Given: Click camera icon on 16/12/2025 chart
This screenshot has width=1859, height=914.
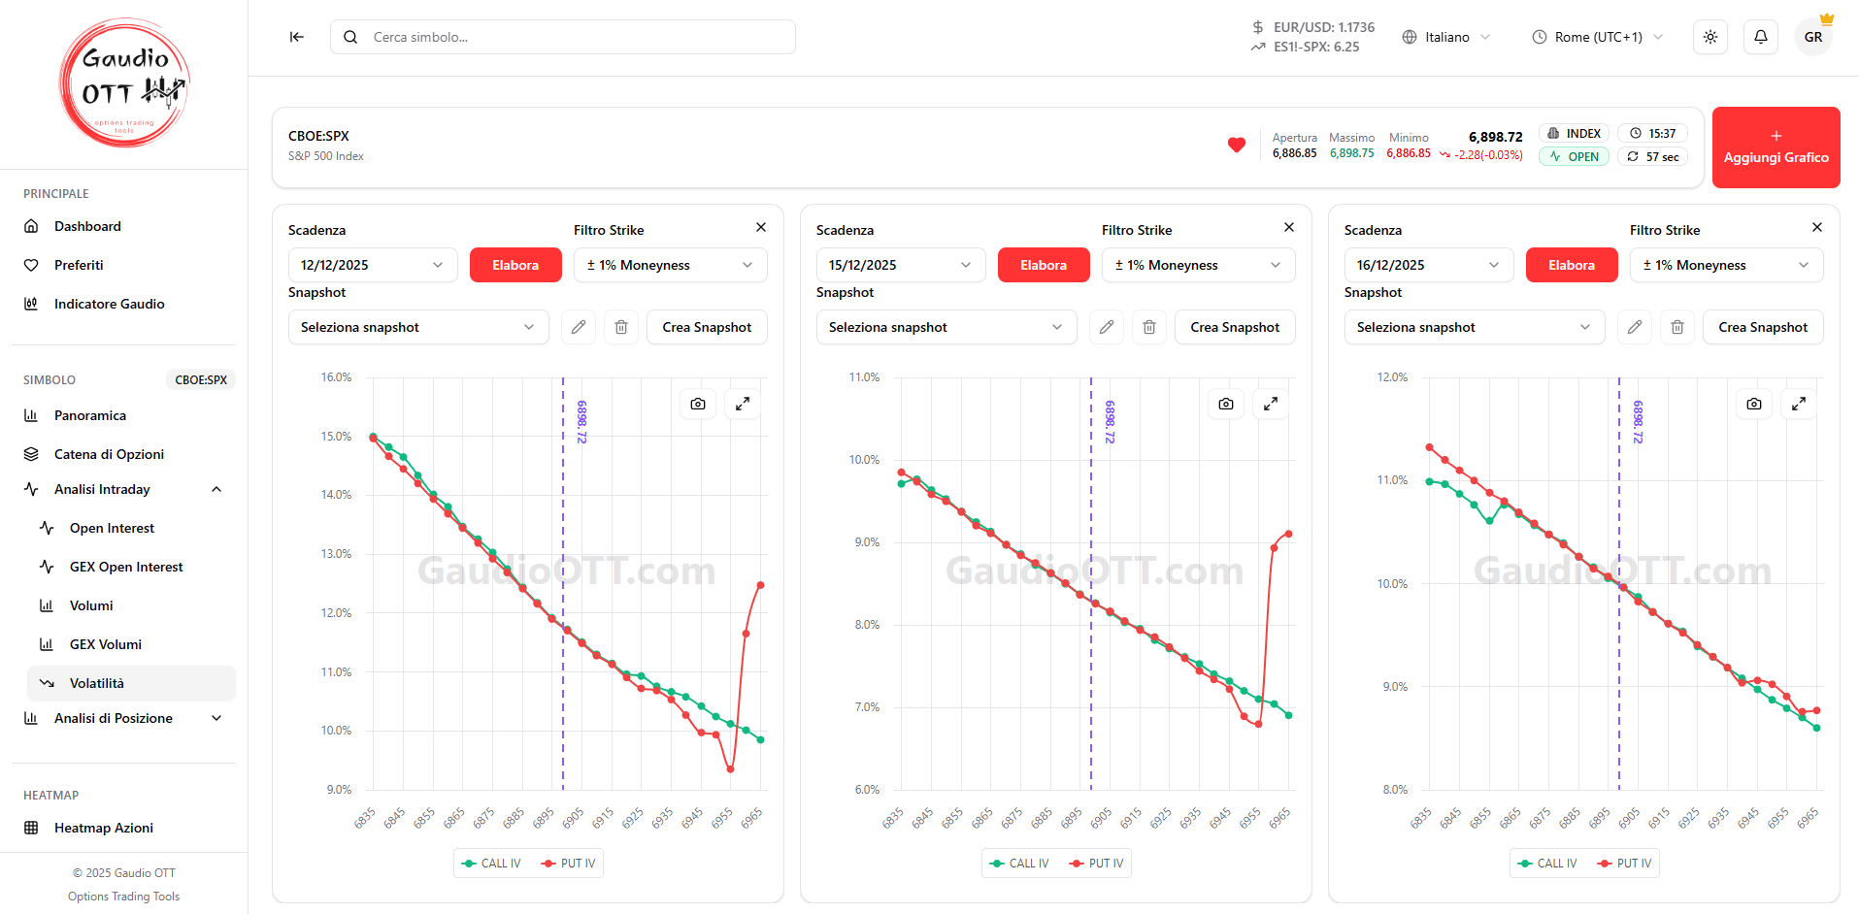Looking at the screenshot, I should [1753, 404].
